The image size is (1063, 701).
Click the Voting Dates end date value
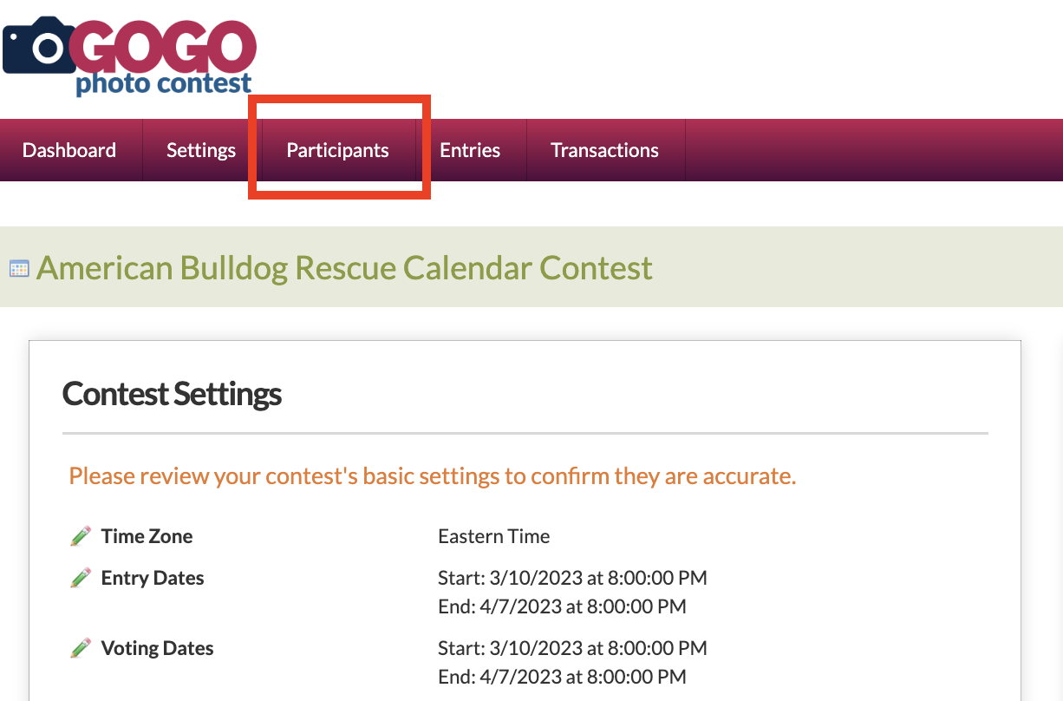tap(562, 677)
